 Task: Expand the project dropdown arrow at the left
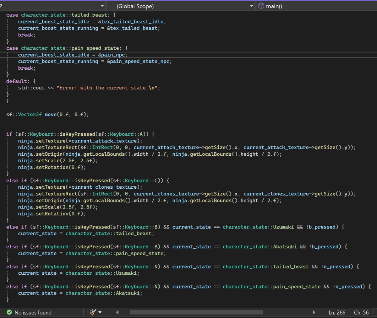pos(102,6)
